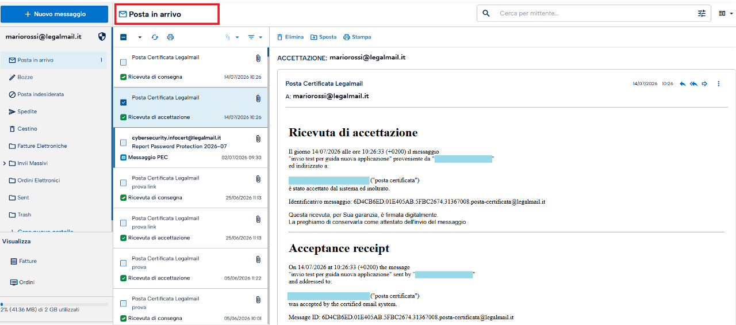Click paperclip on prova message dated 05/06/2026 11:22
Screen dimensions: 736x325
[258, 259]
